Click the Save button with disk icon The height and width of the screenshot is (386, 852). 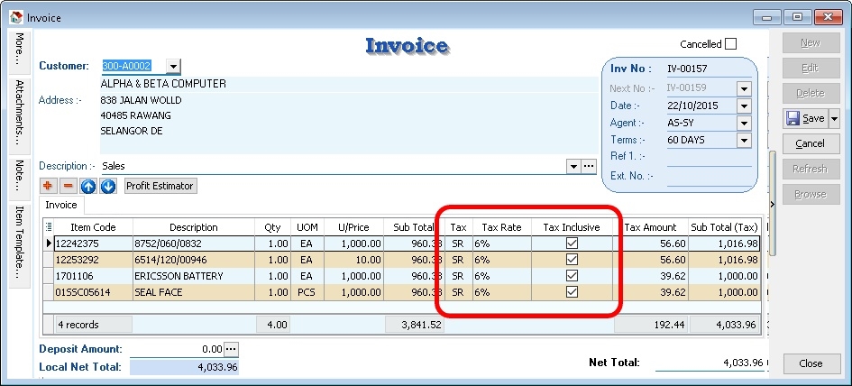pos(804,118)
